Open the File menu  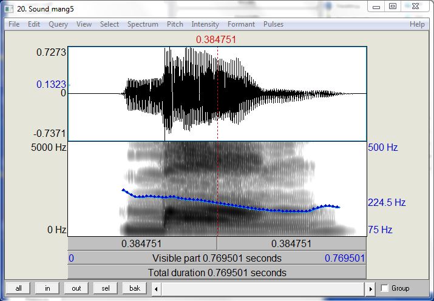[14, 24]
